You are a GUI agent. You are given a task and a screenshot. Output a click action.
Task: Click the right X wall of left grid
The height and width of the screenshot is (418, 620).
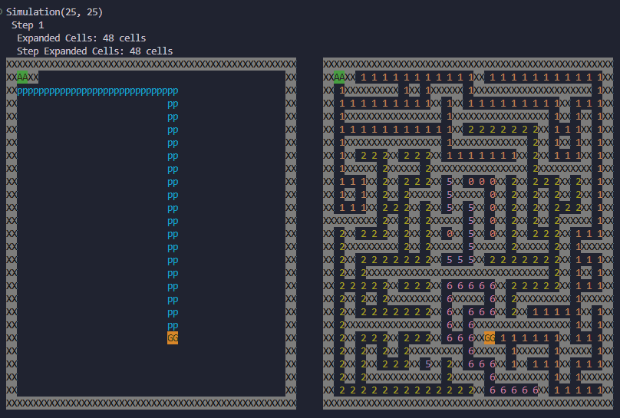[291, 230]
